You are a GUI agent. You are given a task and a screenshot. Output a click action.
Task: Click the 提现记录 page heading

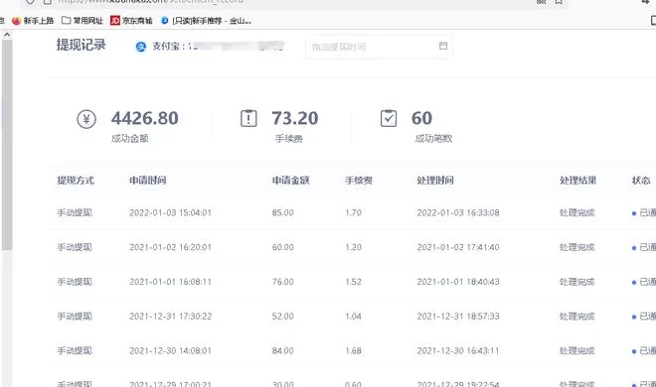[x=82, y=45]
